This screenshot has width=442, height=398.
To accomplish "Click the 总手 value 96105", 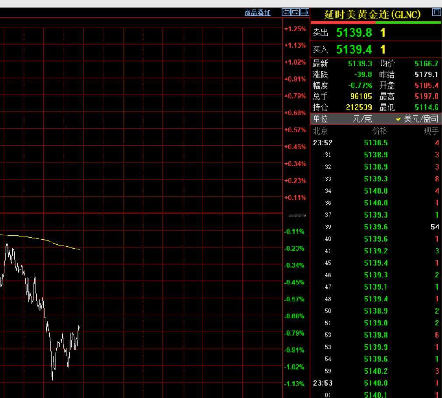I will [x=361, y=96].
